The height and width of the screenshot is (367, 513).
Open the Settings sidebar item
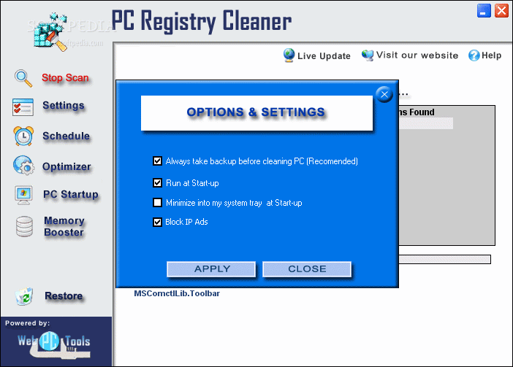click(x=64, y=106)
